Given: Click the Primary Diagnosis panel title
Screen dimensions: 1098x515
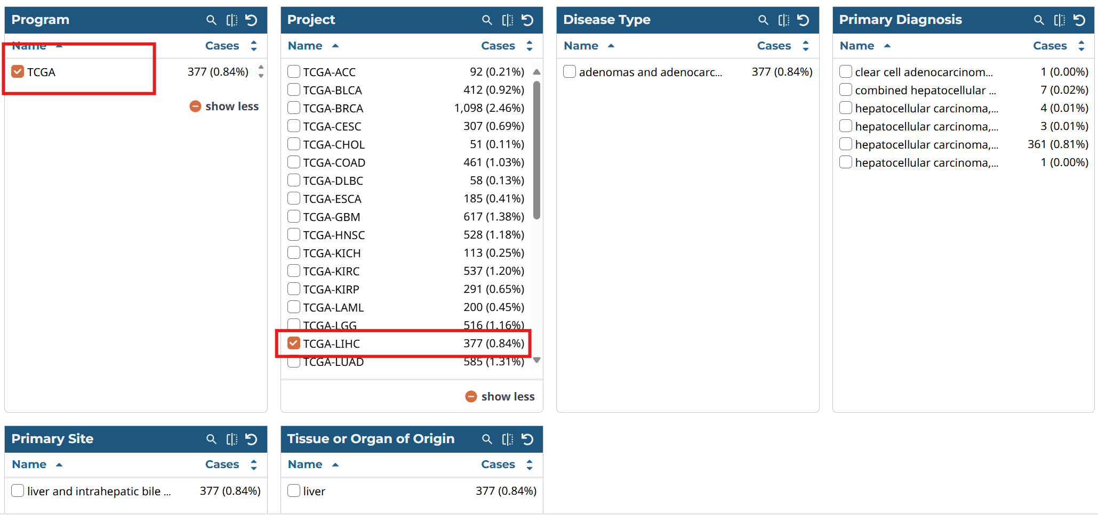Looking at the screenshot, I should pyautogui.click(x=900, y=20).
